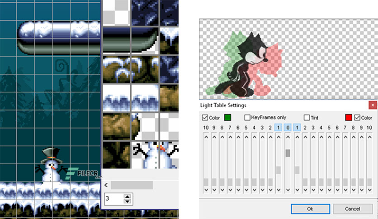Toggle the Color checkbox beside green swatch
378x219 pixels.
point(205,118)
